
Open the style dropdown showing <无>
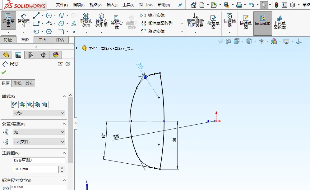(39, 113)
